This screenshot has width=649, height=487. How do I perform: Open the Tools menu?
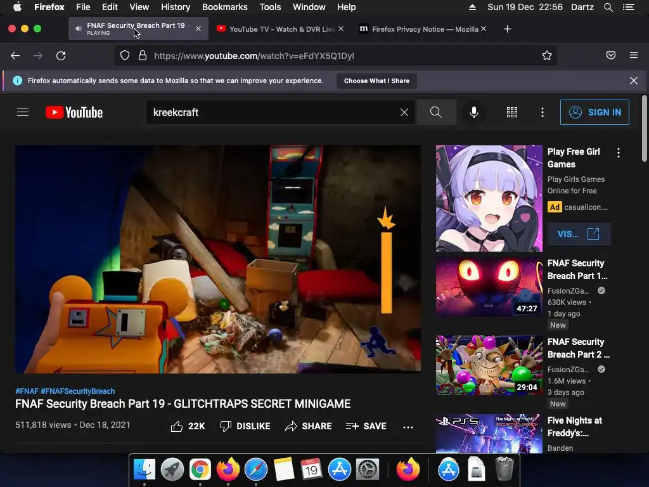[270, 7]
